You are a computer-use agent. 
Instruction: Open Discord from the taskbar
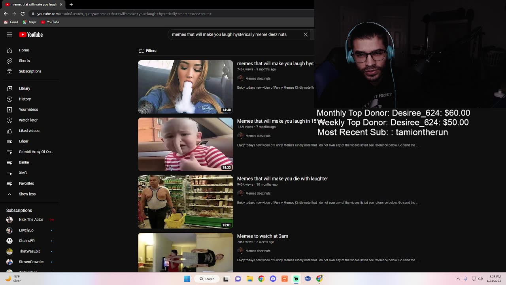click(273, 279)
